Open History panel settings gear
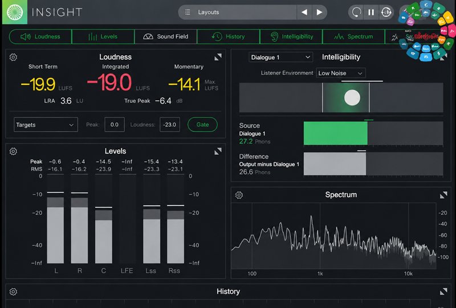Image resolution: width=456 pixels, height=308 pixels. click(x=13, y=291)
